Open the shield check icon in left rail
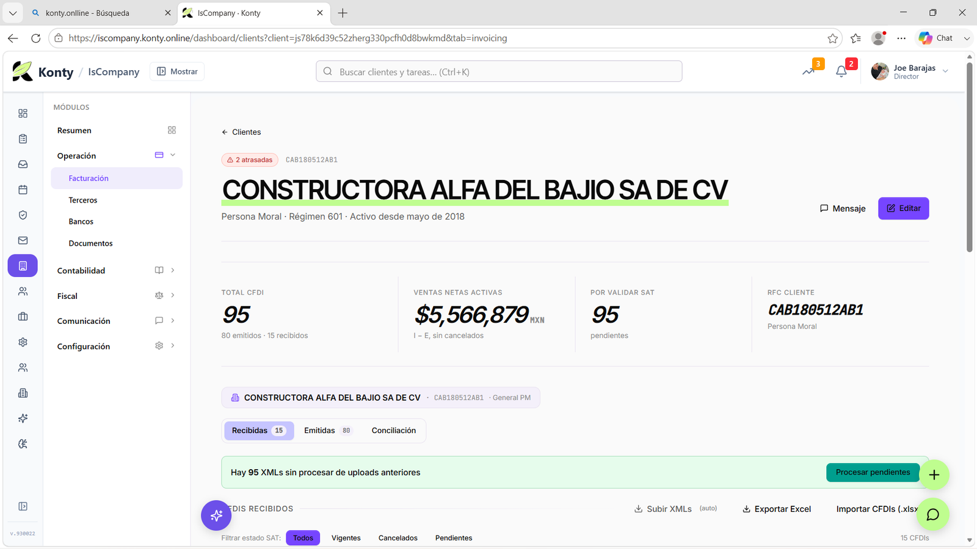Screen dimensions: 977x549 coord(23,215)
